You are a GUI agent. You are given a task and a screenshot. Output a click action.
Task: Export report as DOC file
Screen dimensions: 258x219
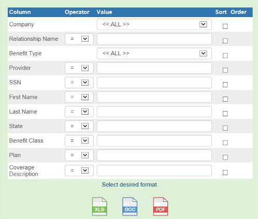130,207
